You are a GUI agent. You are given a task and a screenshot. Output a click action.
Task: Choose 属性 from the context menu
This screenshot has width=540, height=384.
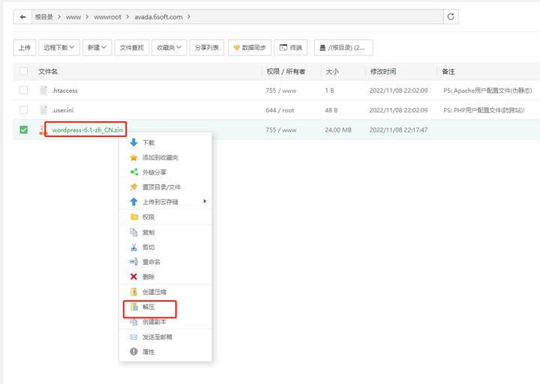[165, 352]
